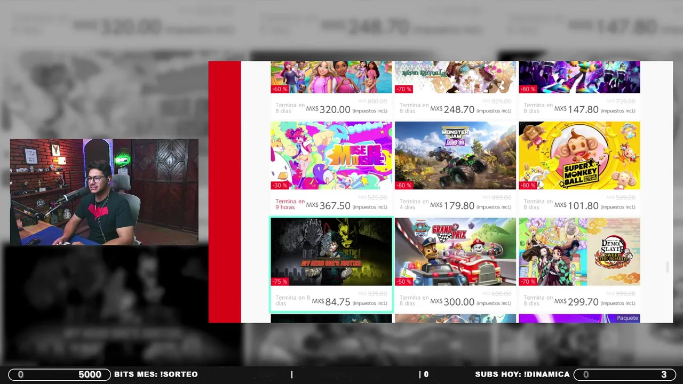Open the Paw Patrol Grand Prix thumbnail
The image size is (683, 384).
(x=455, y=252)
